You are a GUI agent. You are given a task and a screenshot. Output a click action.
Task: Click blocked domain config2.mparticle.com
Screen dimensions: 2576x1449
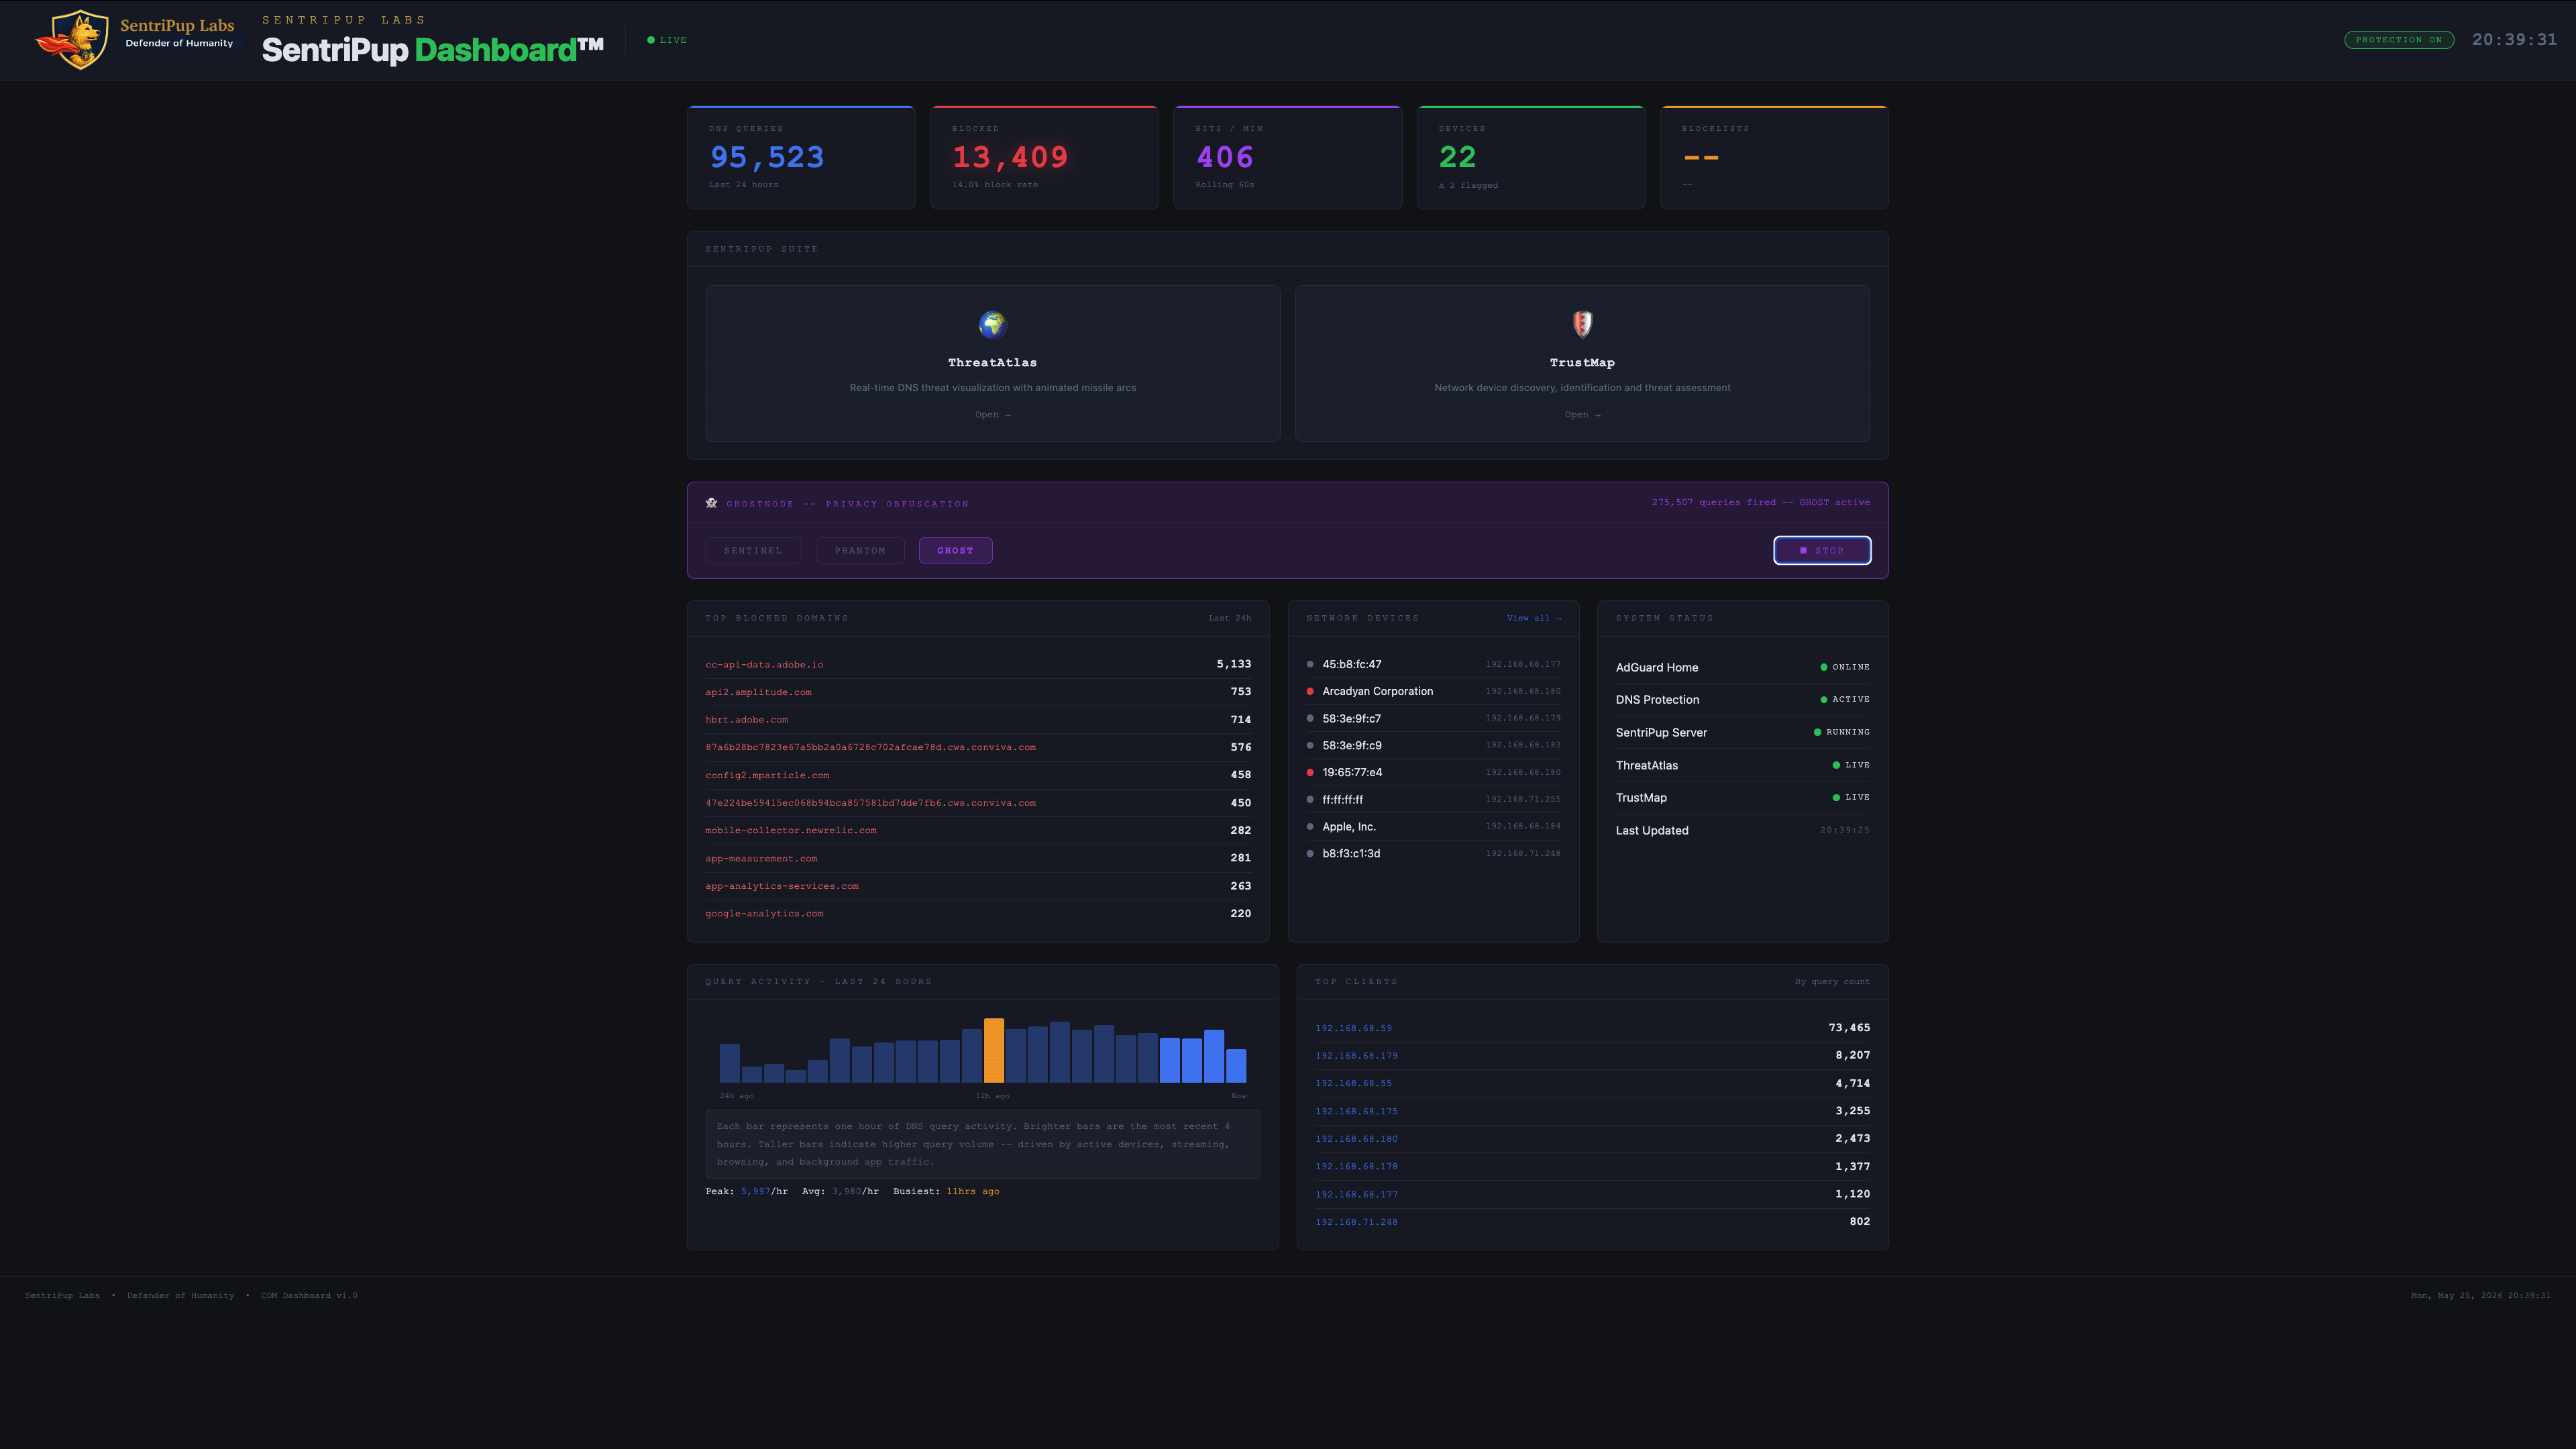tap(767, 775)
